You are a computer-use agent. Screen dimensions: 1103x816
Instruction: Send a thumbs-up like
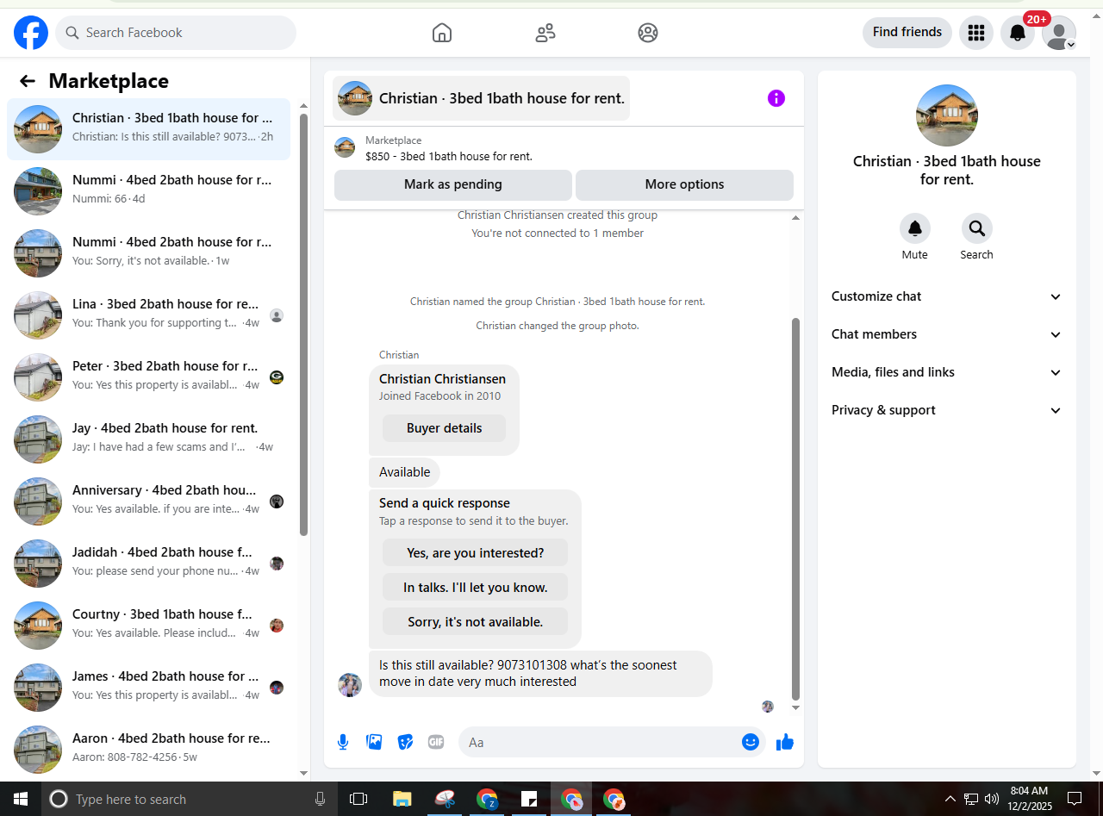coord(784,742)
